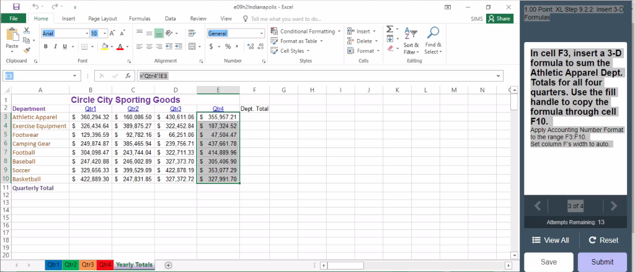
Task: Click the Reset button in task panel
Action: [603, 240]
